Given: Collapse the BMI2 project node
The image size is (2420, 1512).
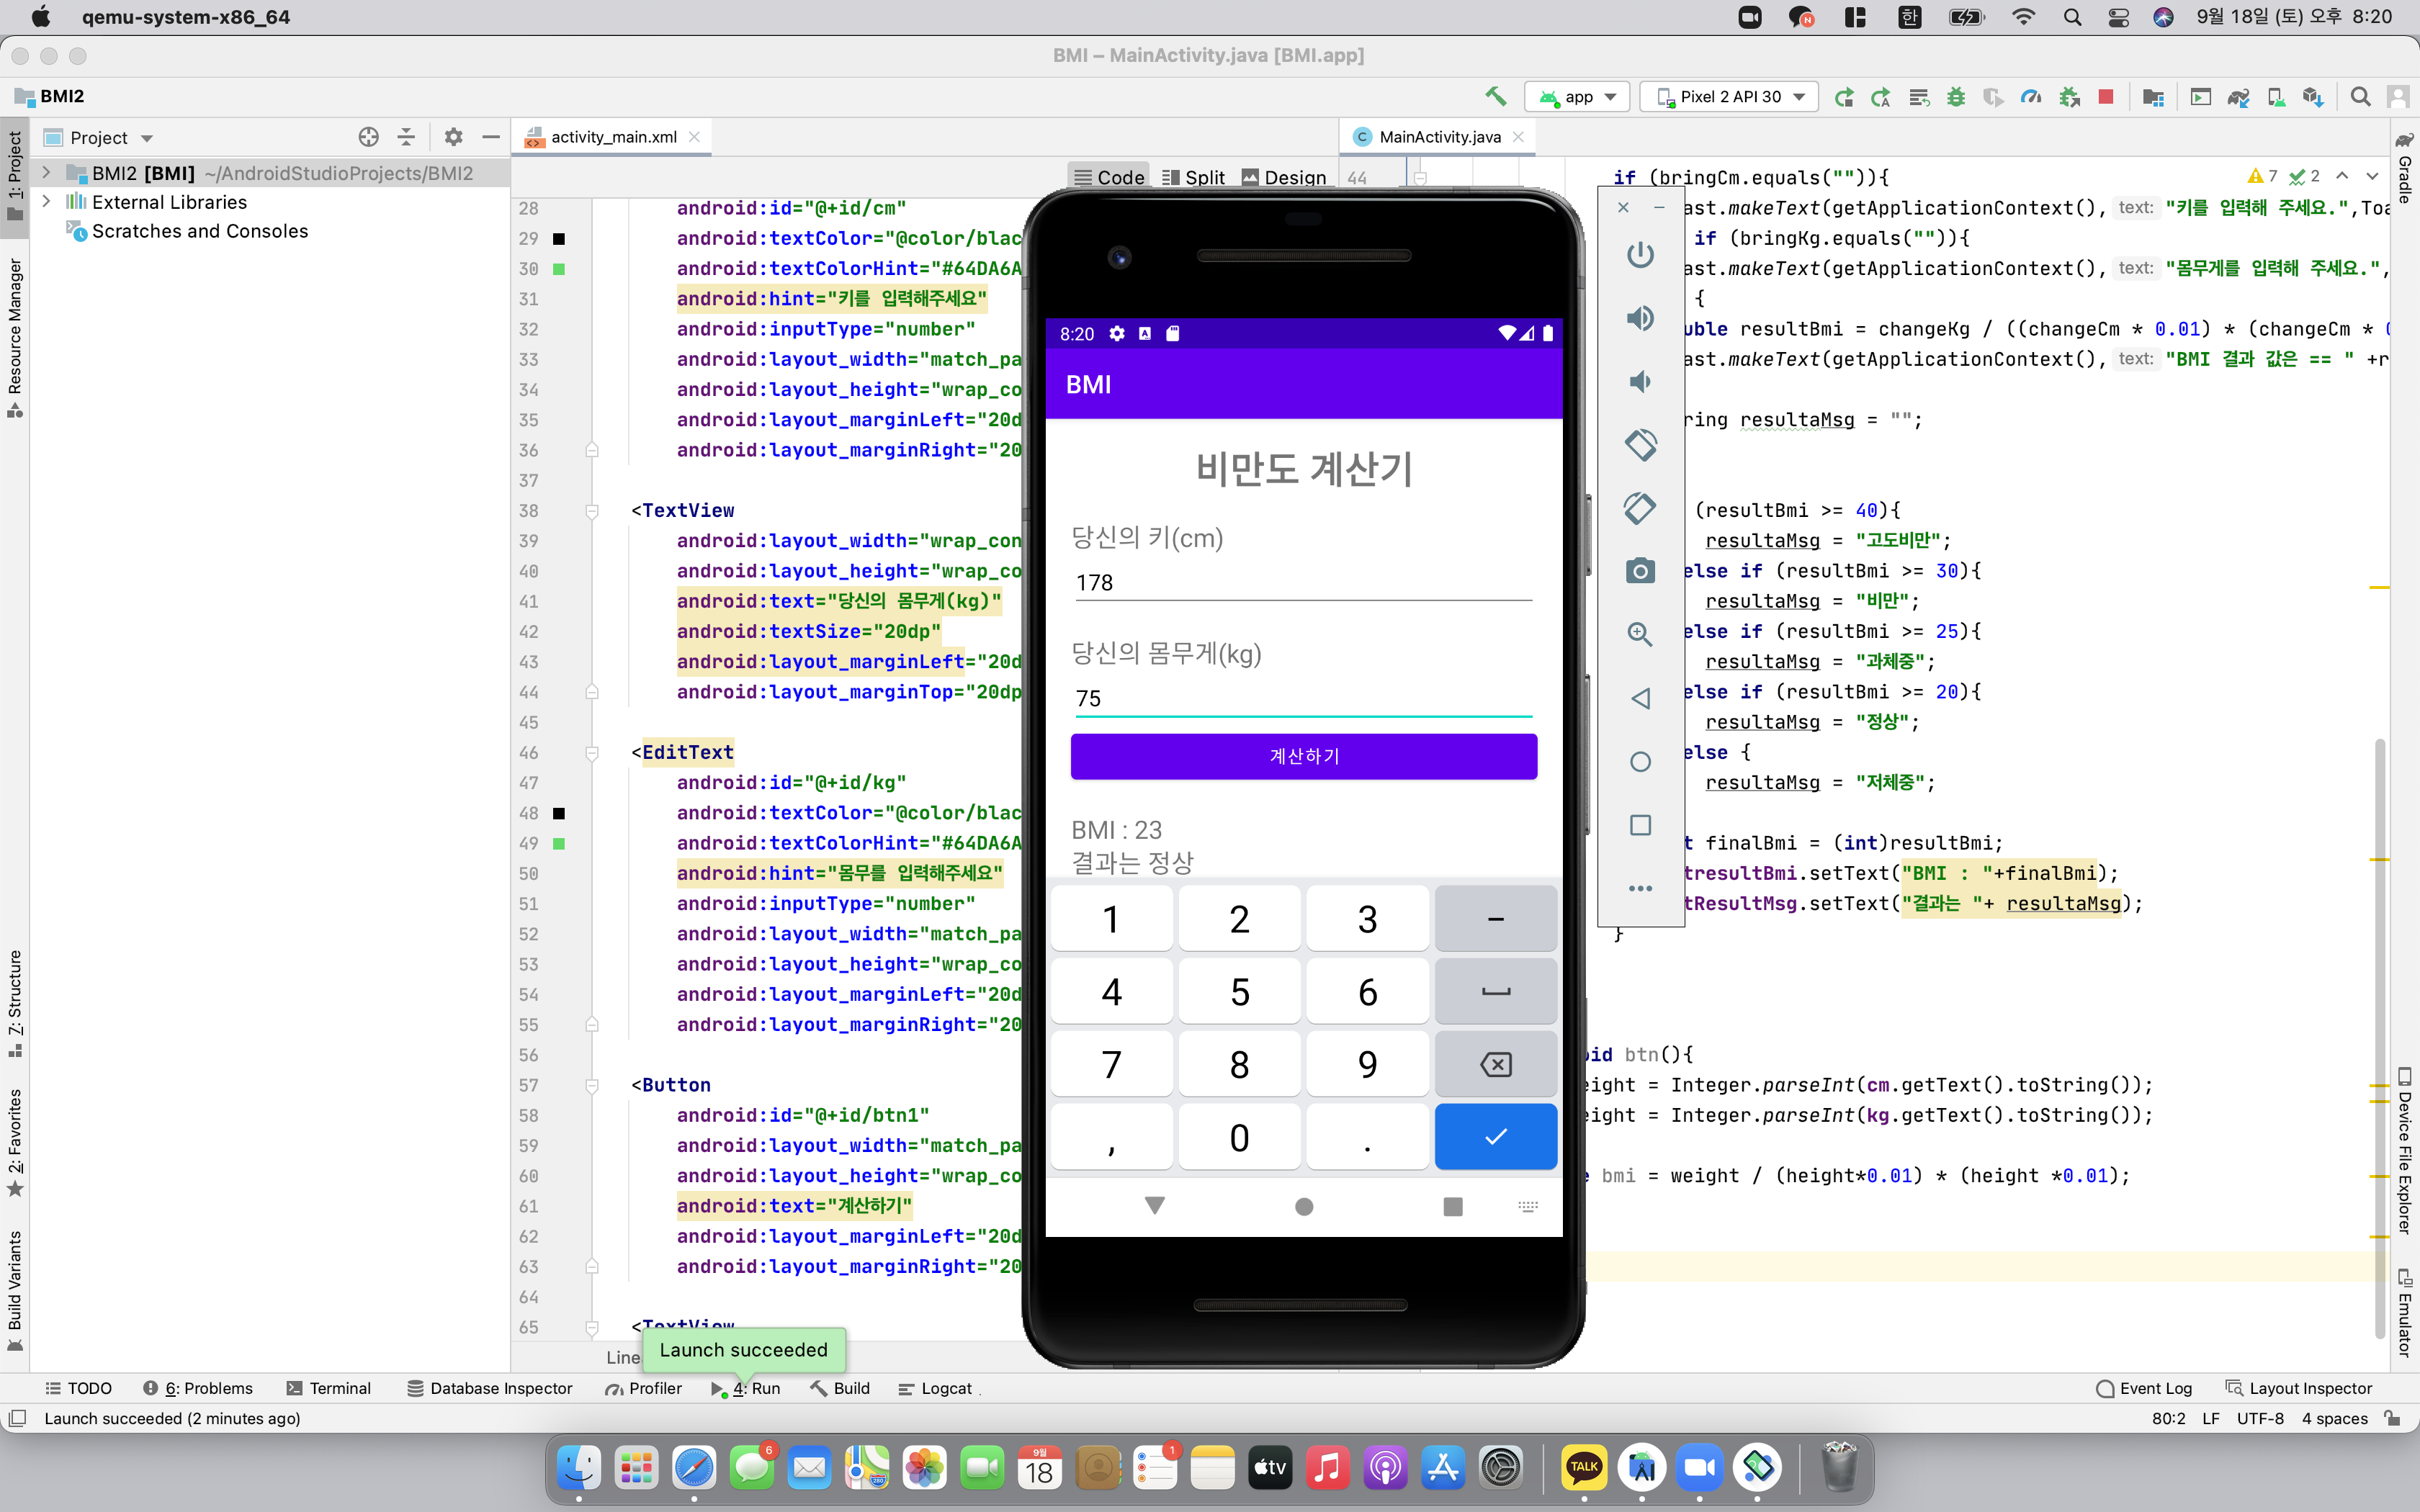Looking at the screenshot, I should 46,172.
